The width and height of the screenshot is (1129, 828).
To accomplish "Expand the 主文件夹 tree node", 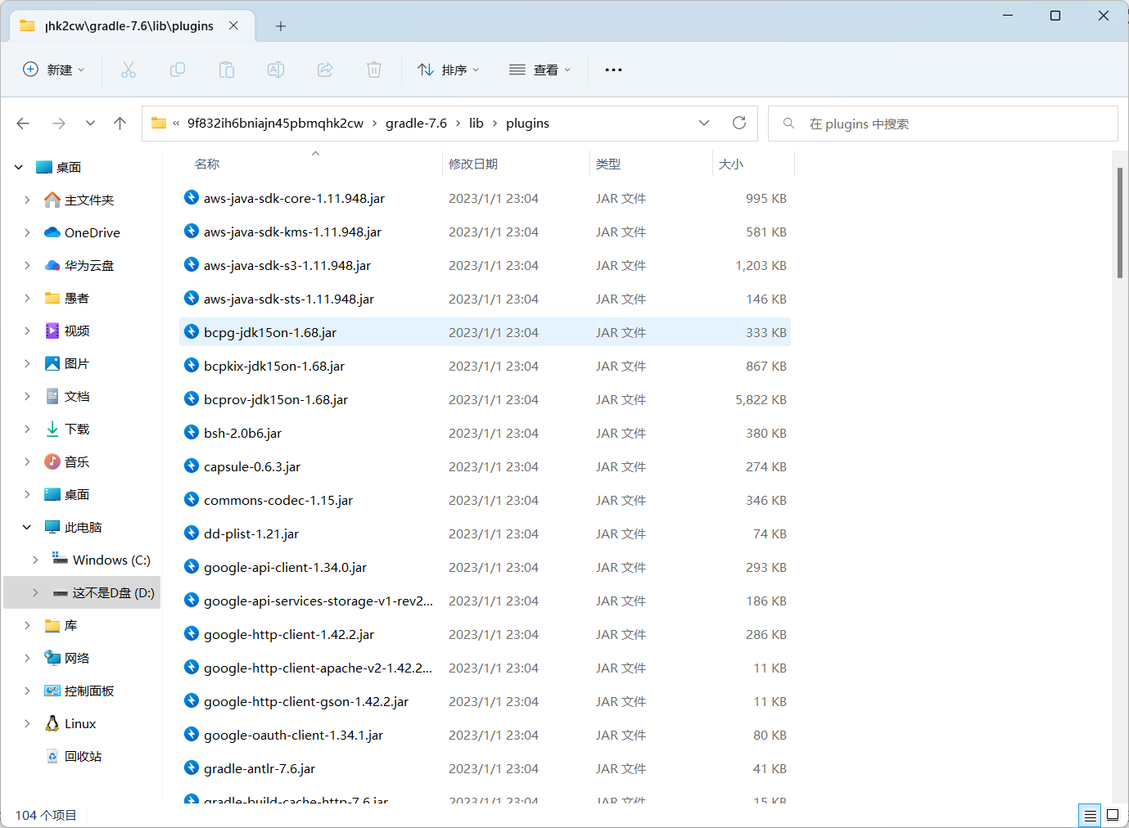I will tap(26, 200).
